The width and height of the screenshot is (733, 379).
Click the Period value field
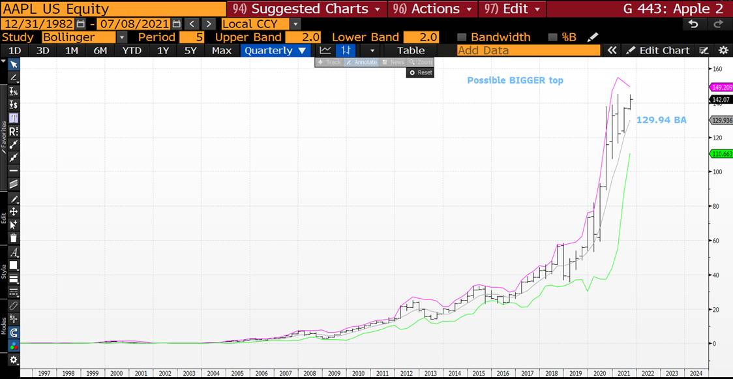pyautogui.click(x=192, y=37)
